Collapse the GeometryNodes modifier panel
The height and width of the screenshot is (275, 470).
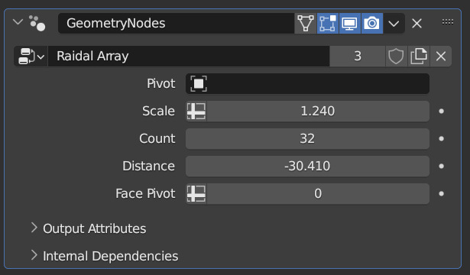[18, 22]
